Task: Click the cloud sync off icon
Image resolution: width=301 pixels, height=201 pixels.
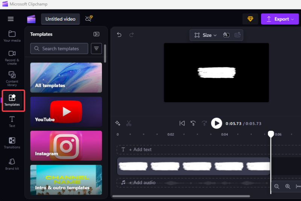Action: [x=89, y=18]
